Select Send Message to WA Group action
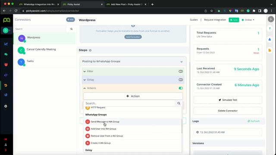276x155 pixels. (133, 121)
